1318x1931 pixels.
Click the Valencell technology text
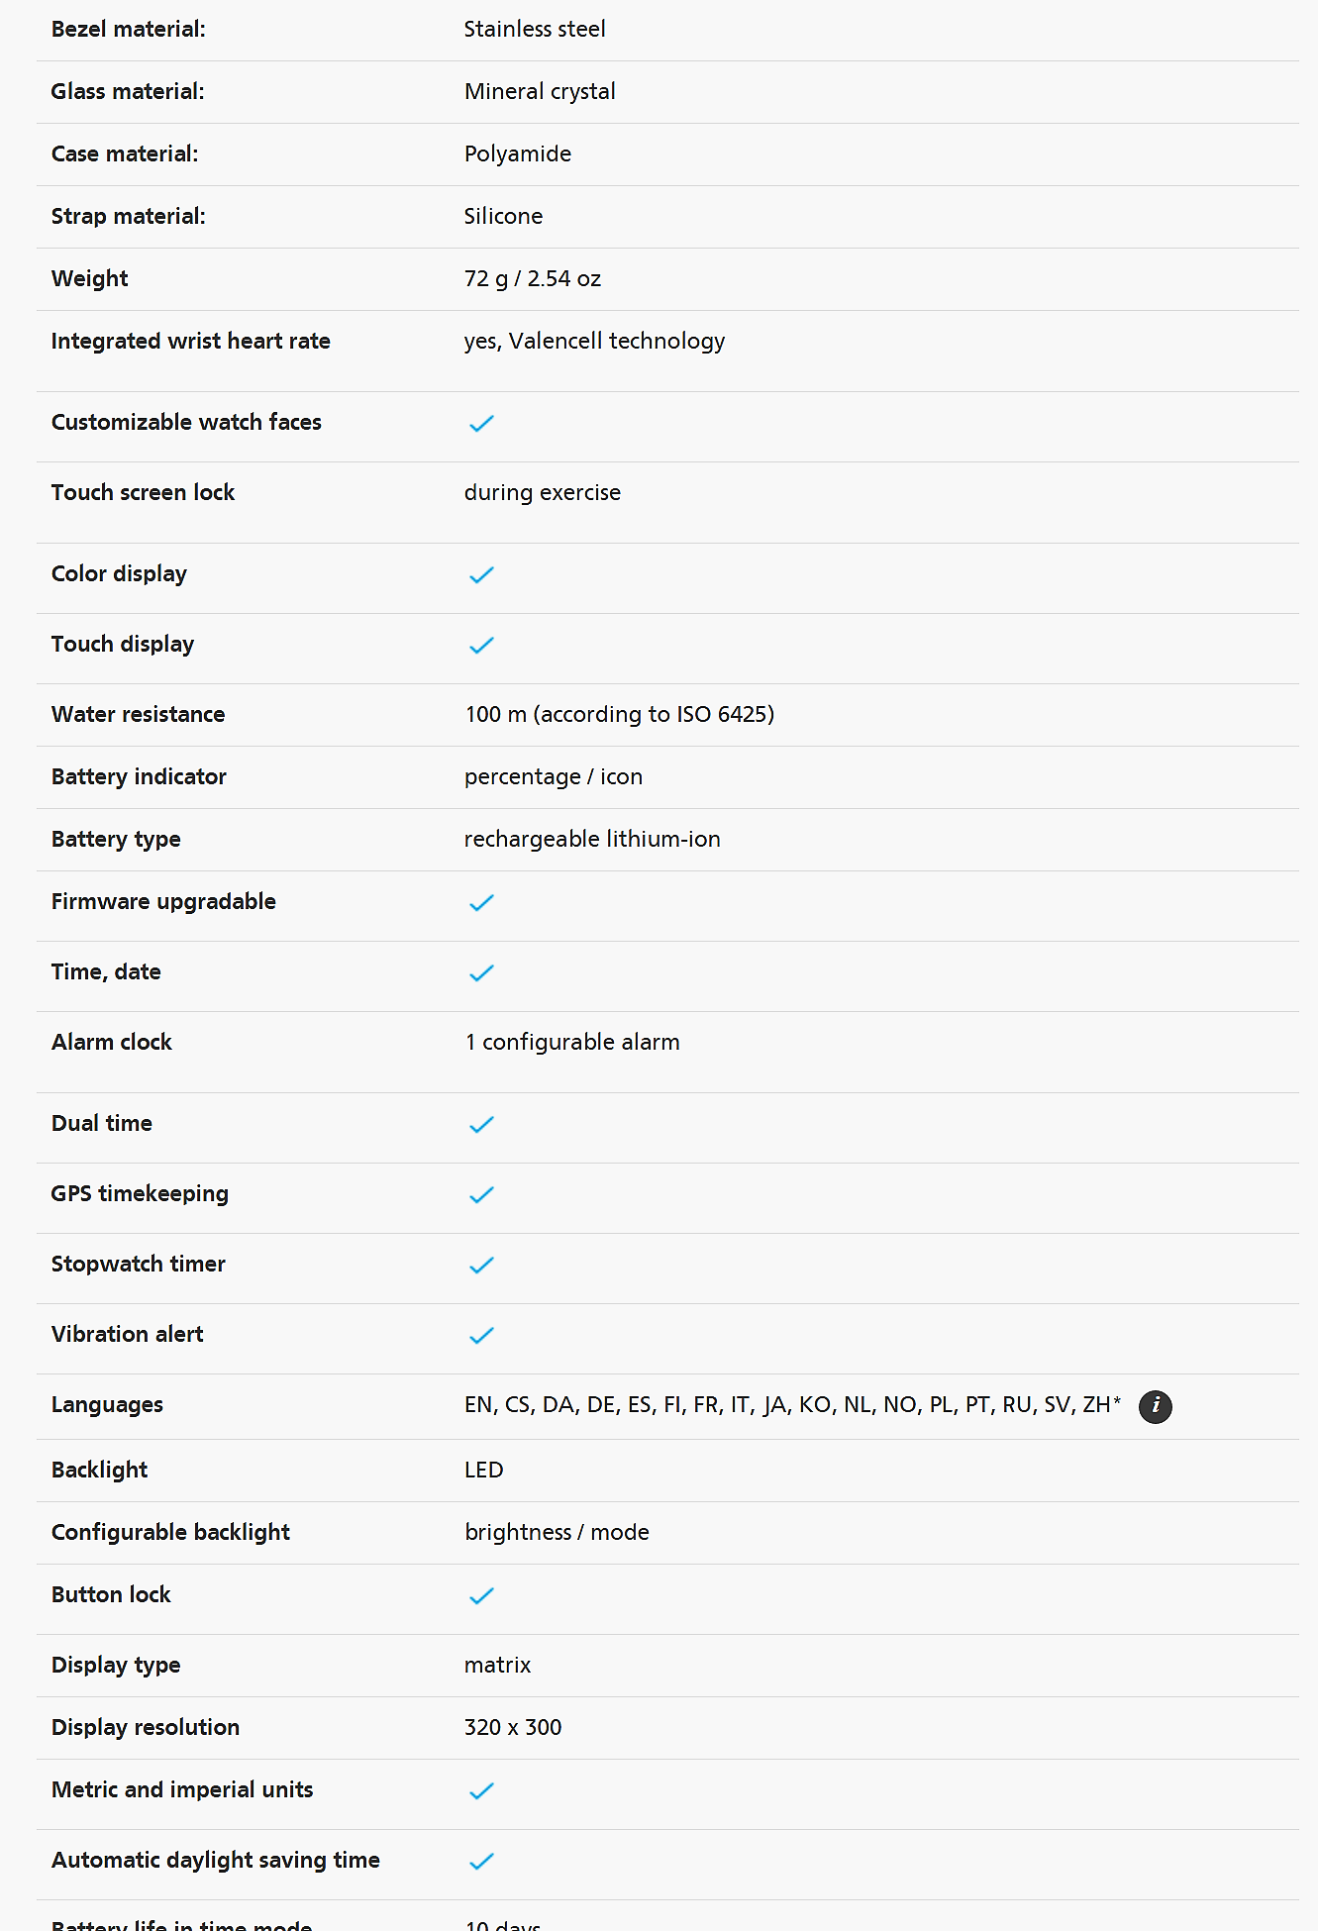[x=617, y=341]
